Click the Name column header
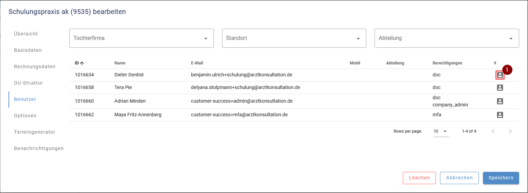The height and width of the screenshot is (193, 528). [x=120, y=63]
